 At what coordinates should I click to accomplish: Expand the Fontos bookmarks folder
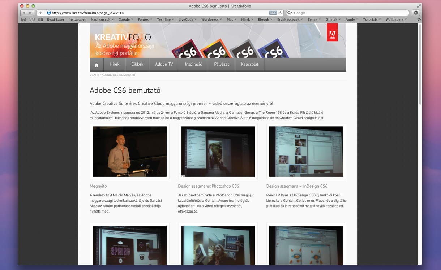[145, 19]
